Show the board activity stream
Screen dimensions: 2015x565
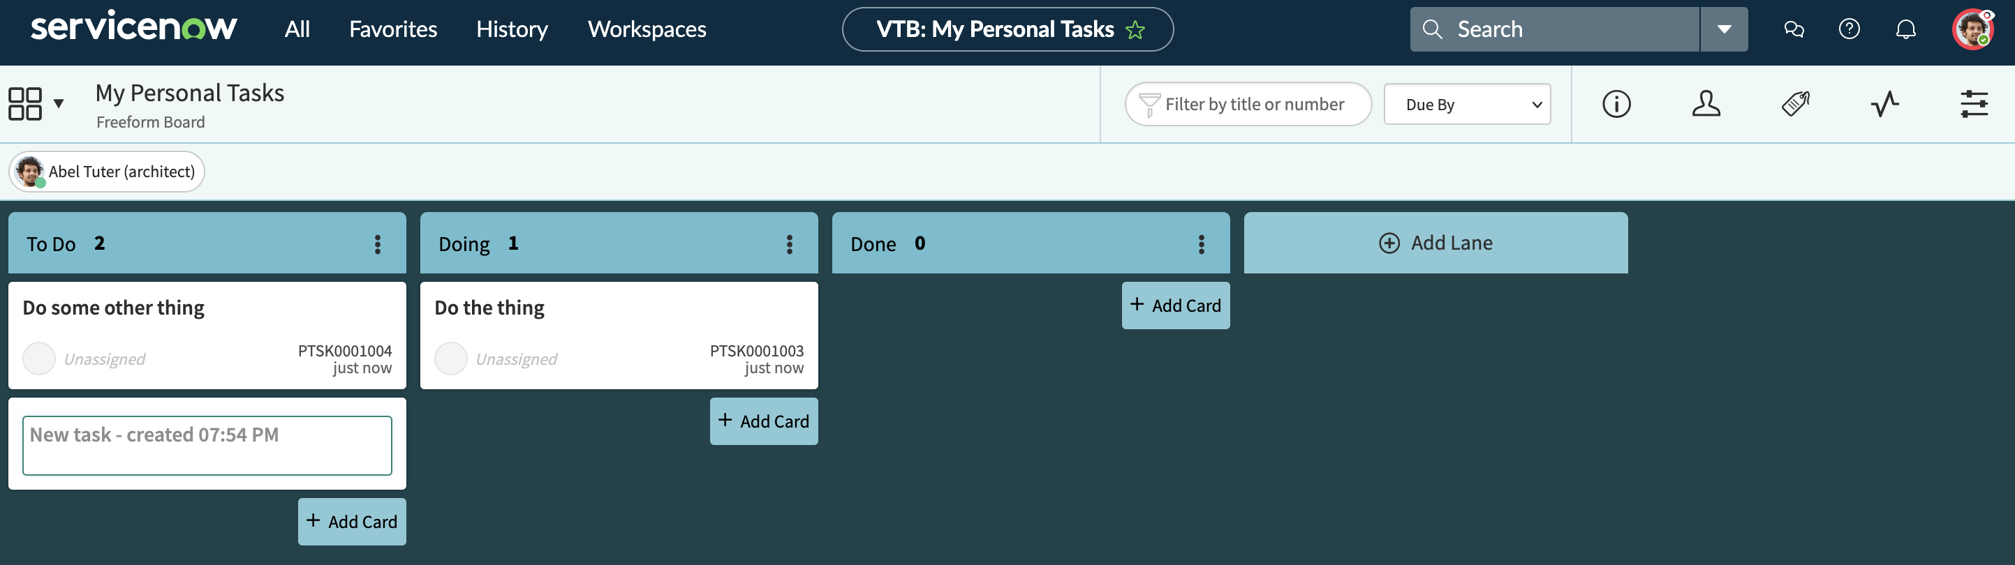click(1884, 104)
